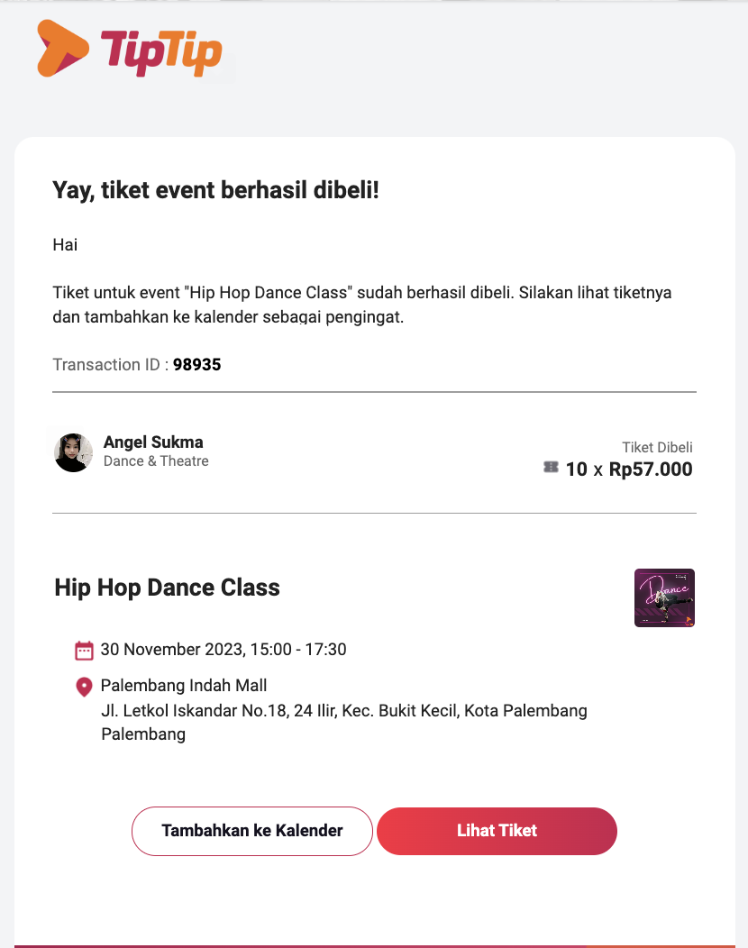The width and height of the screenshot is (748, 948).
Task: Select the Dance & Theatre category label
Action: pyautogui.click(x=155, y=461)
